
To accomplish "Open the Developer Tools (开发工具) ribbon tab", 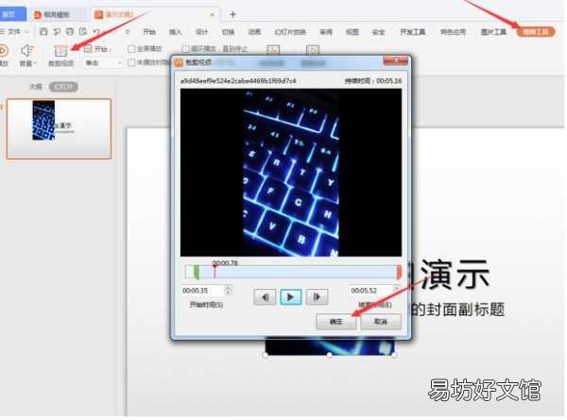I will click(x=413, y=32).
